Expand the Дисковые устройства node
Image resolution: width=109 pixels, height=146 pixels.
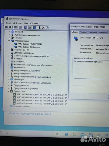pyautogui.click(x=9, y=53)
